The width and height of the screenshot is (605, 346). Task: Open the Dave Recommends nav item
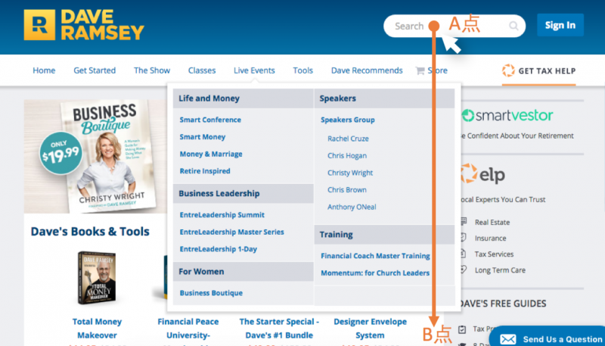(367, 70)
